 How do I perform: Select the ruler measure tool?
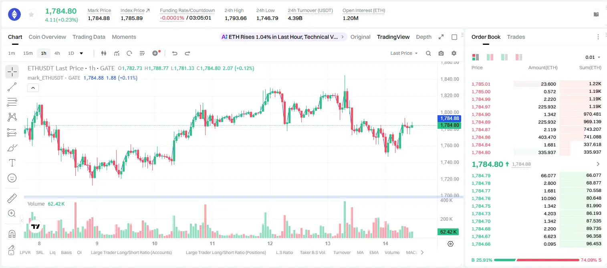pos(12,198)
